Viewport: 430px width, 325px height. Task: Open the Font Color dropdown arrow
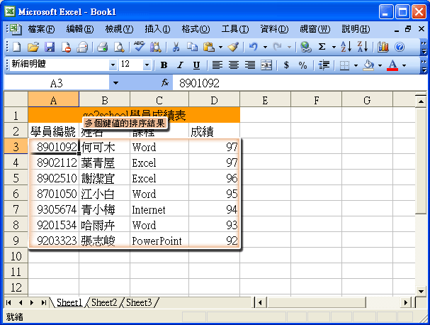pos(404,65)
